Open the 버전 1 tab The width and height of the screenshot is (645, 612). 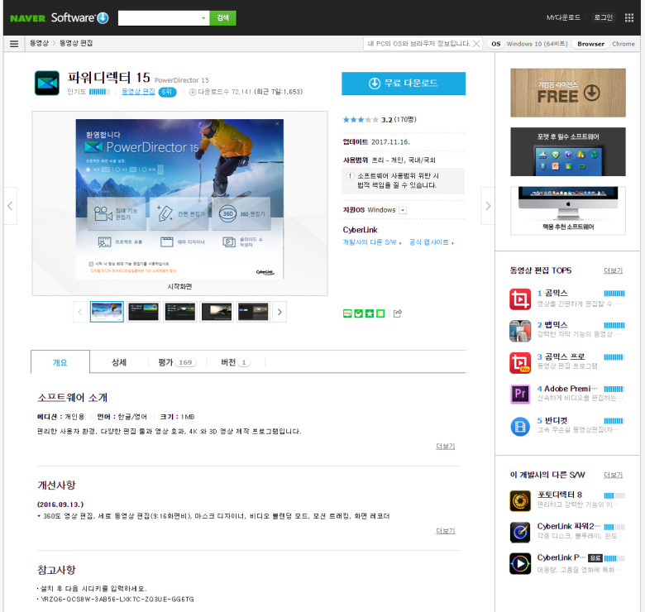coord(236,362)
